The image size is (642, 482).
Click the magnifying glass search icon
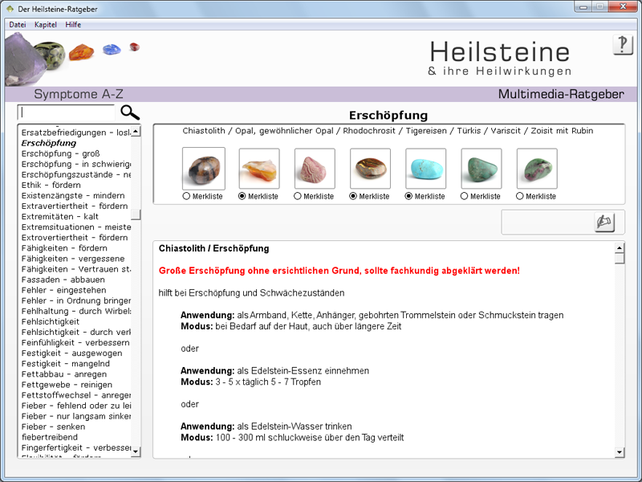point(130,112)
